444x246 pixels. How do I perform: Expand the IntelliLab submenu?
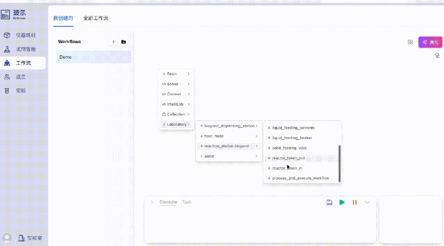click(x=176, y=104)
